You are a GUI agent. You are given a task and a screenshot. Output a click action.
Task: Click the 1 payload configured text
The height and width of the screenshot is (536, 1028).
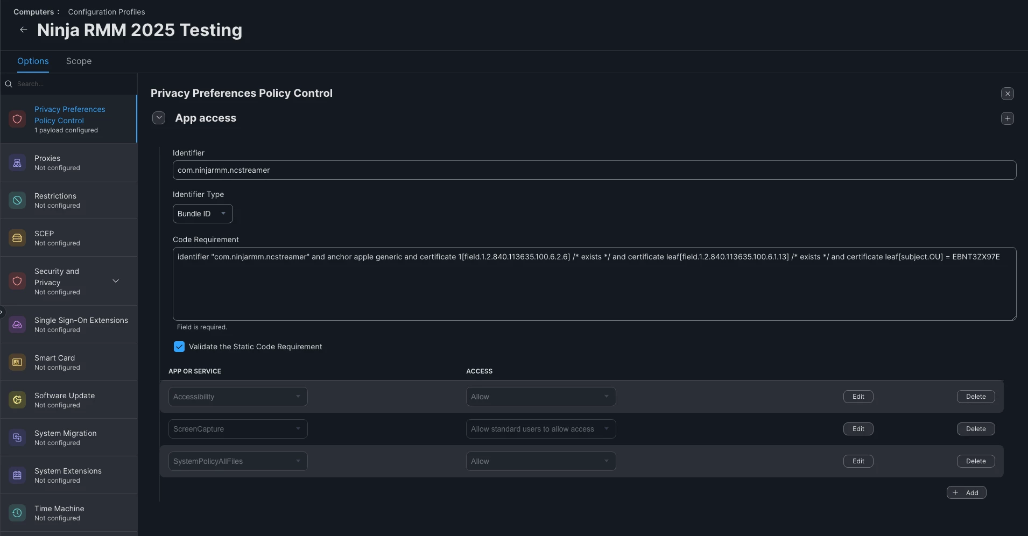66,130
